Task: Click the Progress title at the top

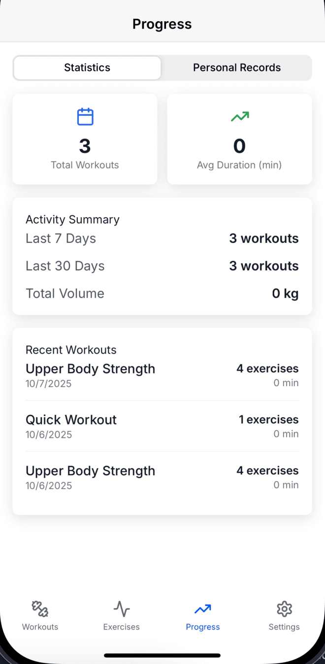Action: click(162, 24)
